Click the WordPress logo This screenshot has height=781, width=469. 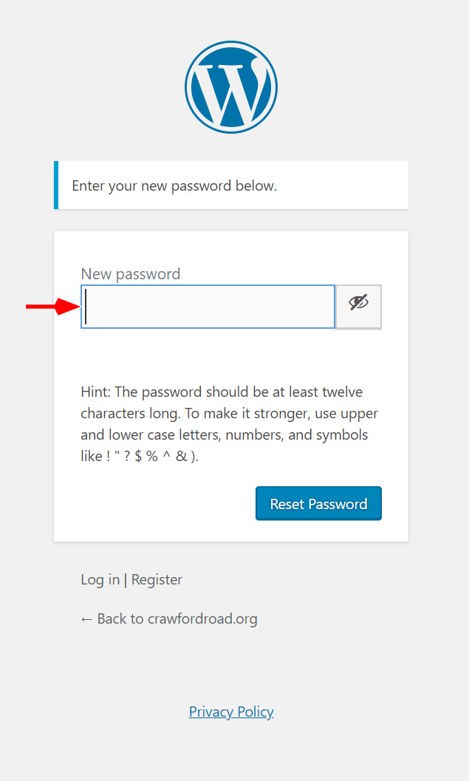(x=231, y=86)
